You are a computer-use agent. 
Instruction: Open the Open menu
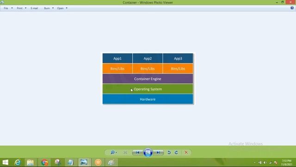click(x=60, y=8)
